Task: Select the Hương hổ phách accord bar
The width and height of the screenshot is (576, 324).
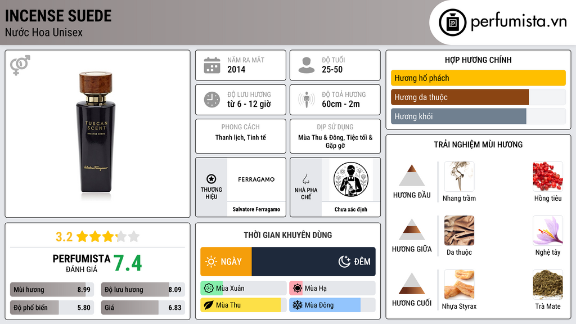Action: click(478, 78)
